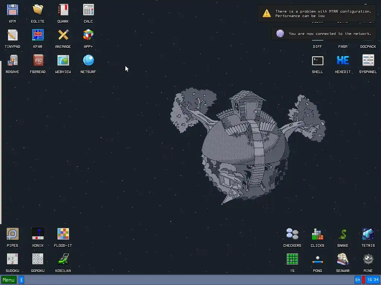Open the Menu button on the taskbar
381x285 pixels.
click(9, 280)
